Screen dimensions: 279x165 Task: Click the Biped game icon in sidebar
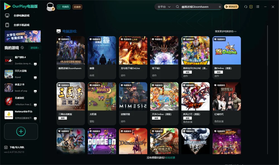click(9, 74)
